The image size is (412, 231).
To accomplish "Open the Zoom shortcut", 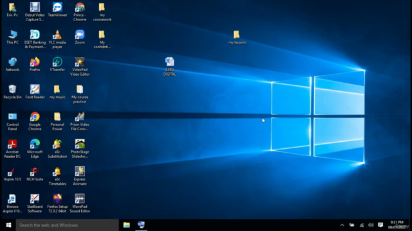I will (80, 37).
